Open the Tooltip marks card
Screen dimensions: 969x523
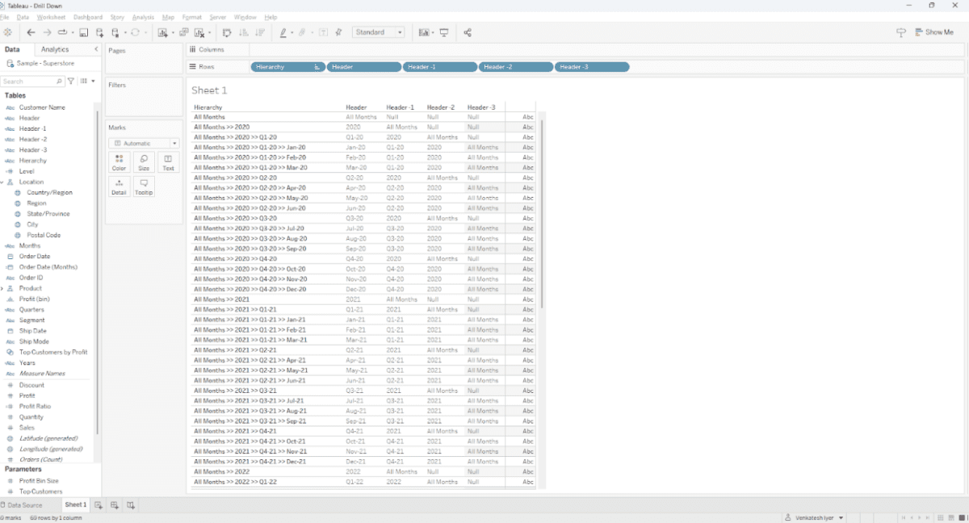pos(144,186)
